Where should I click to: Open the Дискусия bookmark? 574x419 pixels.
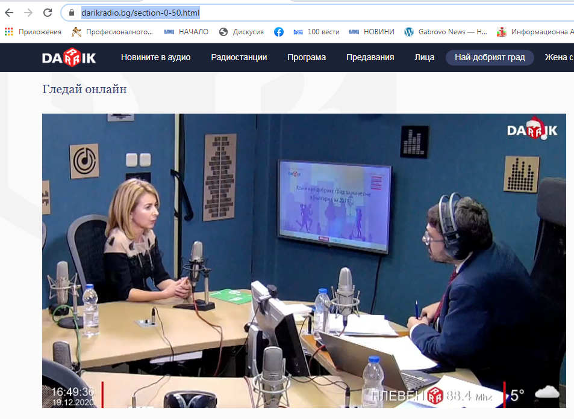242,32
